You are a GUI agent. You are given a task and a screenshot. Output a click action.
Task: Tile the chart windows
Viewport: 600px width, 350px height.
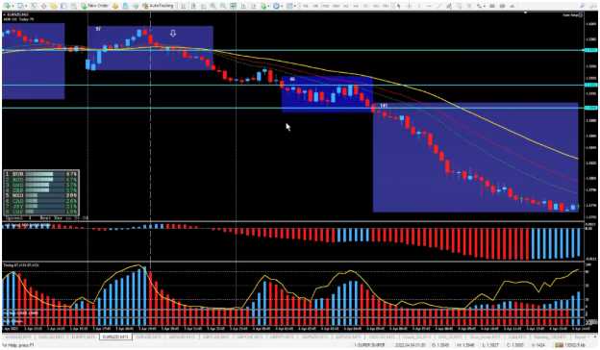click(233, 6)
